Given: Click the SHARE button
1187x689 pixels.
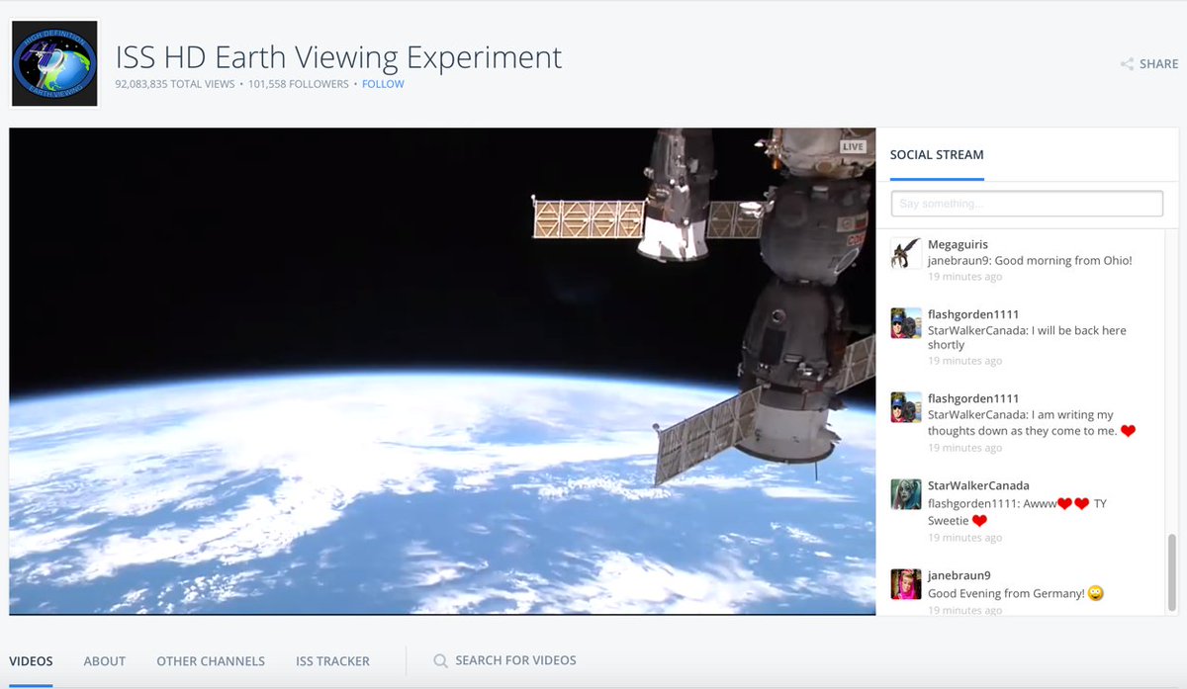Looking at the screenshot, I should [1149, 64].
